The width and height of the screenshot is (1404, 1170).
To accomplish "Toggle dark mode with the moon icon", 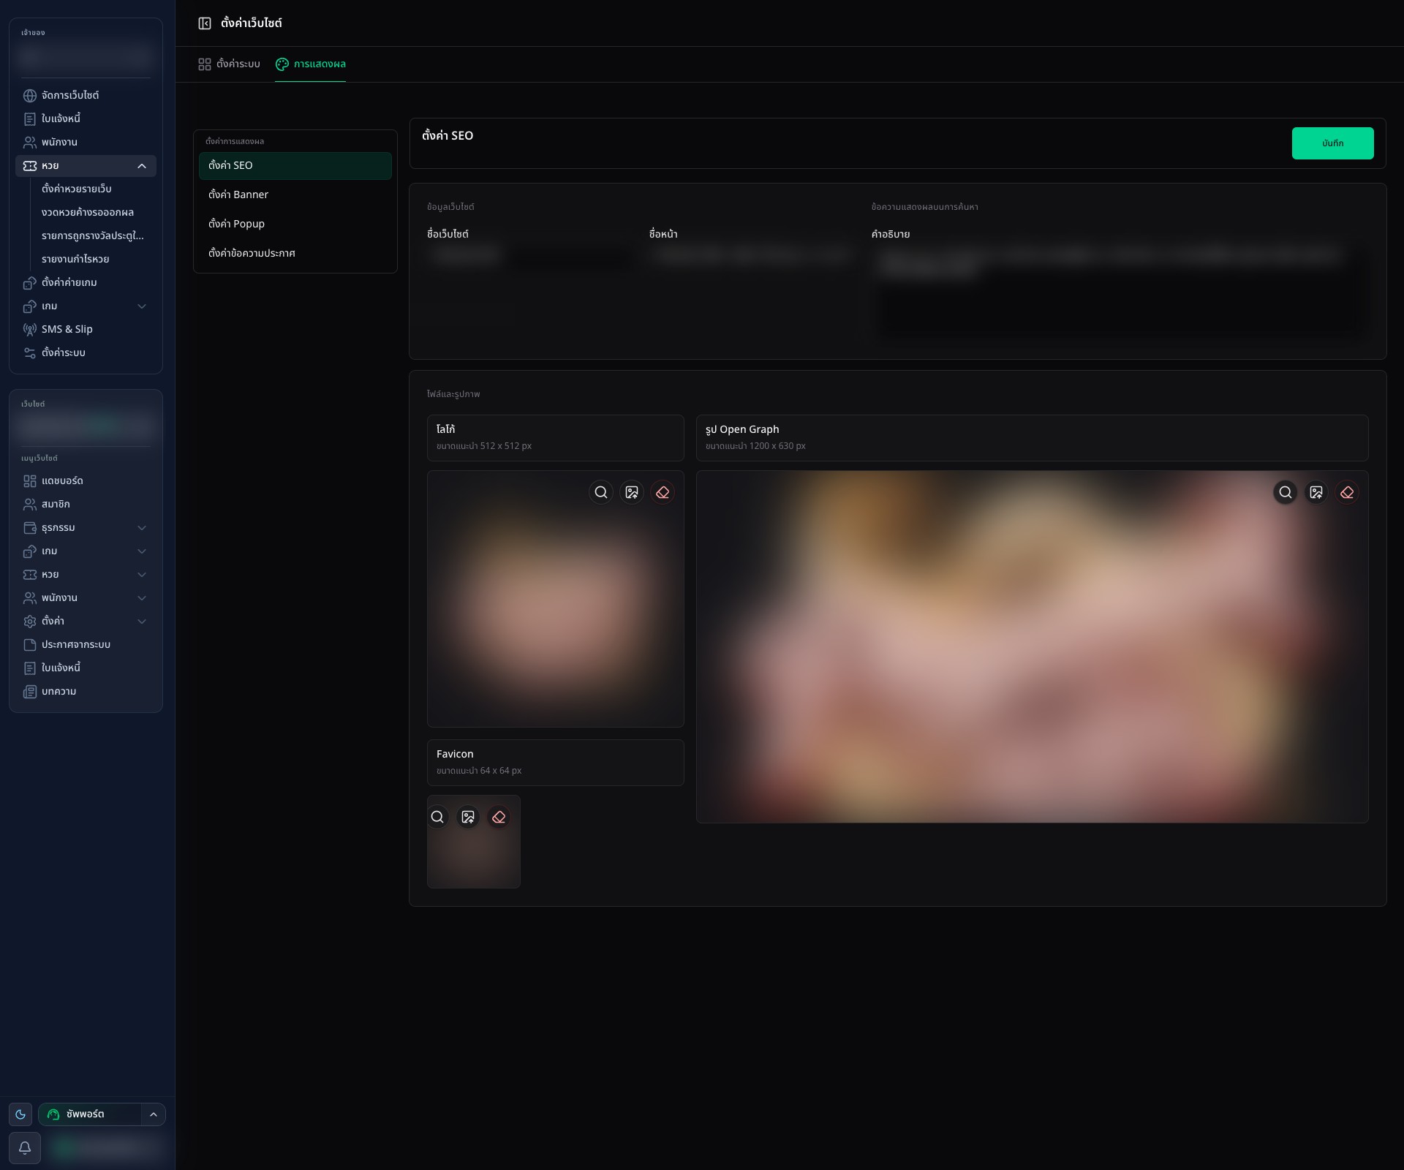I will 20,1114.
